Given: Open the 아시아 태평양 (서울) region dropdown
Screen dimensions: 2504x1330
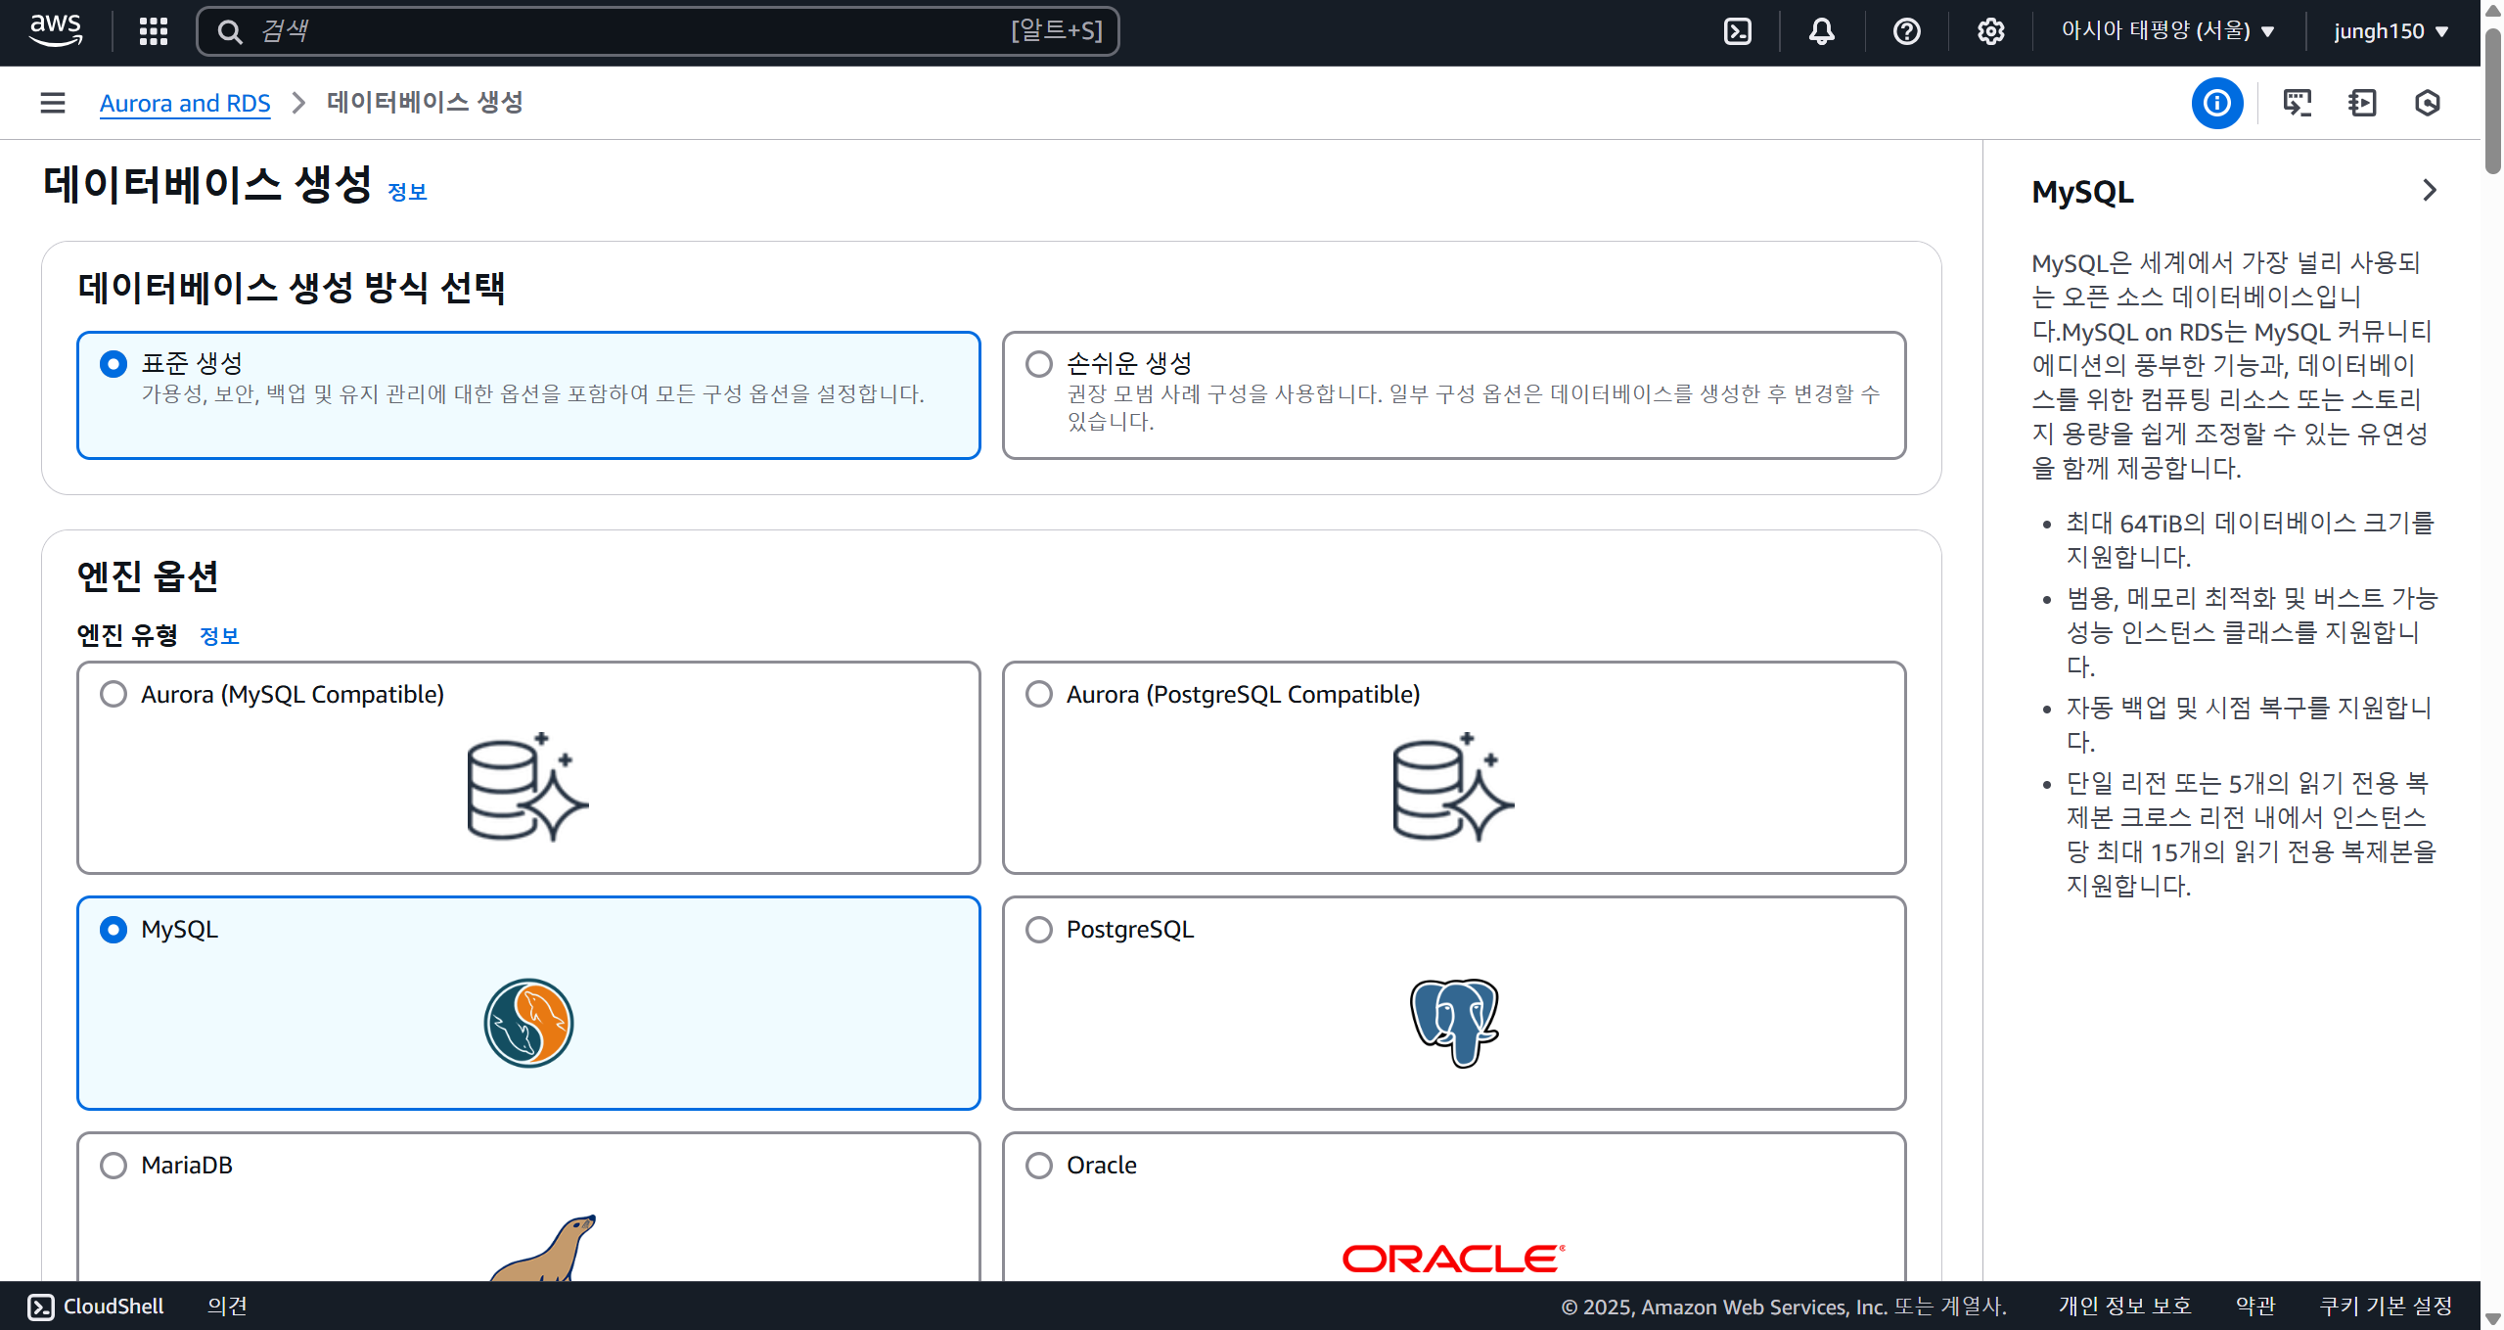Looking at the screenshot, I should 2166,31.
